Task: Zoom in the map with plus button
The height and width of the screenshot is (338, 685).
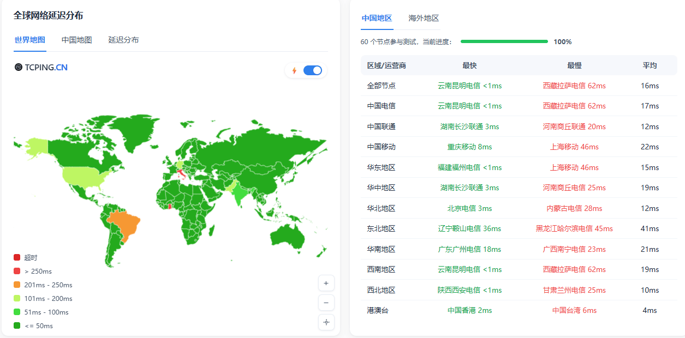Action: [326, 283]
